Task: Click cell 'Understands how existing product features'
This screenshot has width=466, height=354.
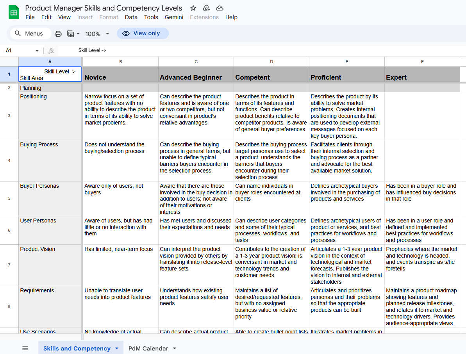Action: 196,306
